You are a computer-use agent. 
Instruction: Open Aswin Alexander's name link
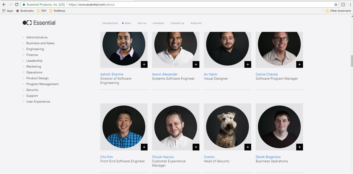tap(165, 74)
